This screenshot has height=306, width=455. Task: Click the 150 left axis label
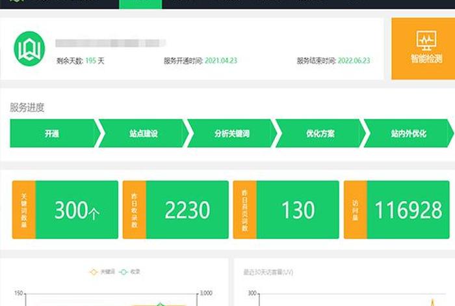[x=19, y=293]
